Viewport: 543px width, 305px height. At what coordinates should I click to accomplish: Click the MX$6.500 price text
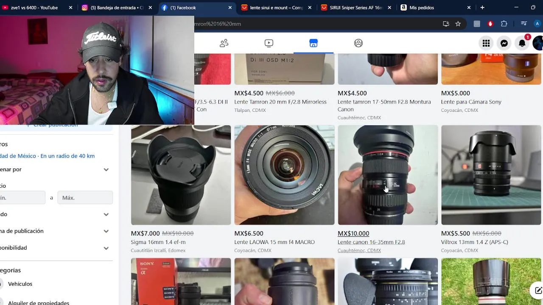point(249,233)
